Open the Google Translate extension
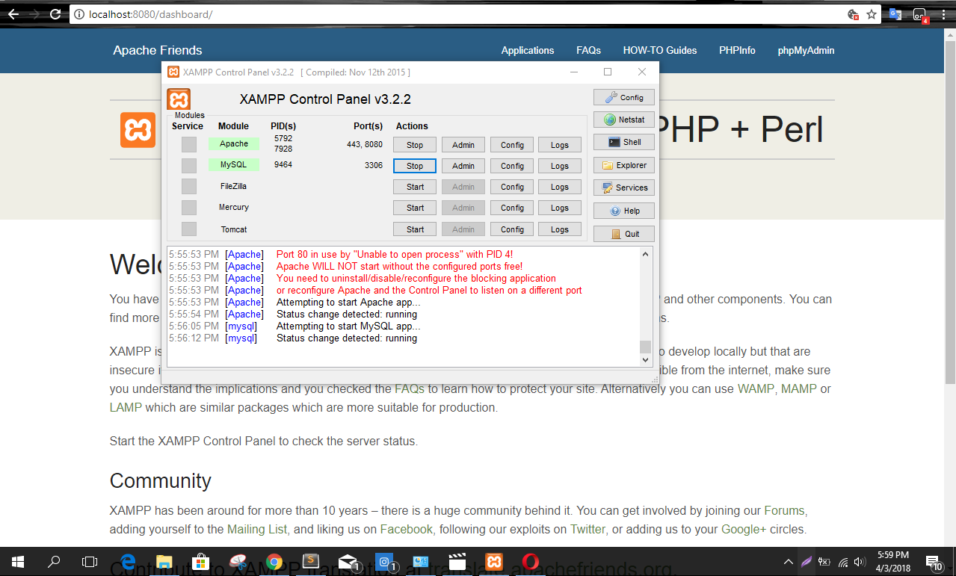The height and width of the screenshot is (576, 956). coord(895,14)
